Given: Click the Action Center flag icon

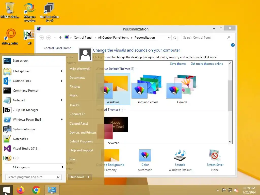Looking at the screenshot, I should (x=224, y=190).
